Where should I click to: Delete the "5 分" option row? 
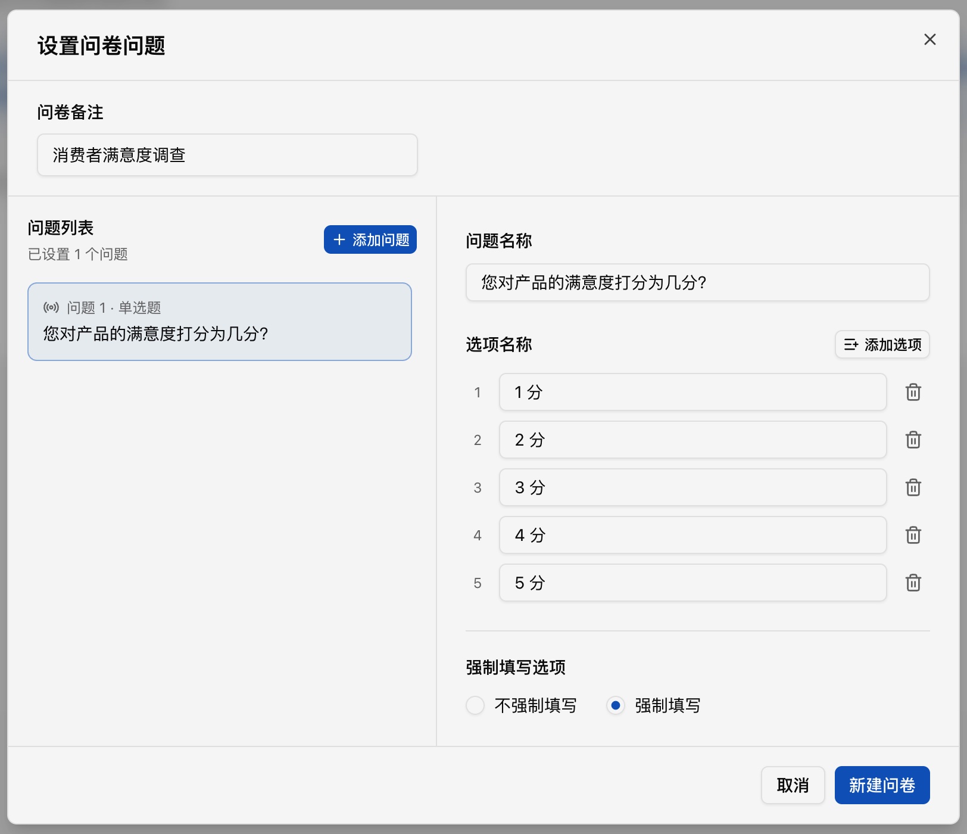[913, 583]
